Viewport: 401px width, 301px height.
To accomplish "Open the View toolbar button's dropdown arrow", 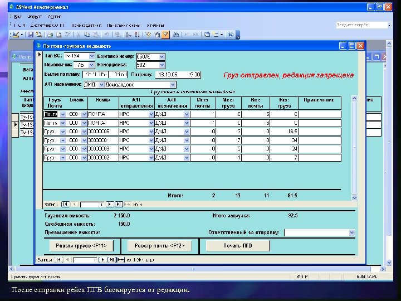I will [x=22, y=35].
